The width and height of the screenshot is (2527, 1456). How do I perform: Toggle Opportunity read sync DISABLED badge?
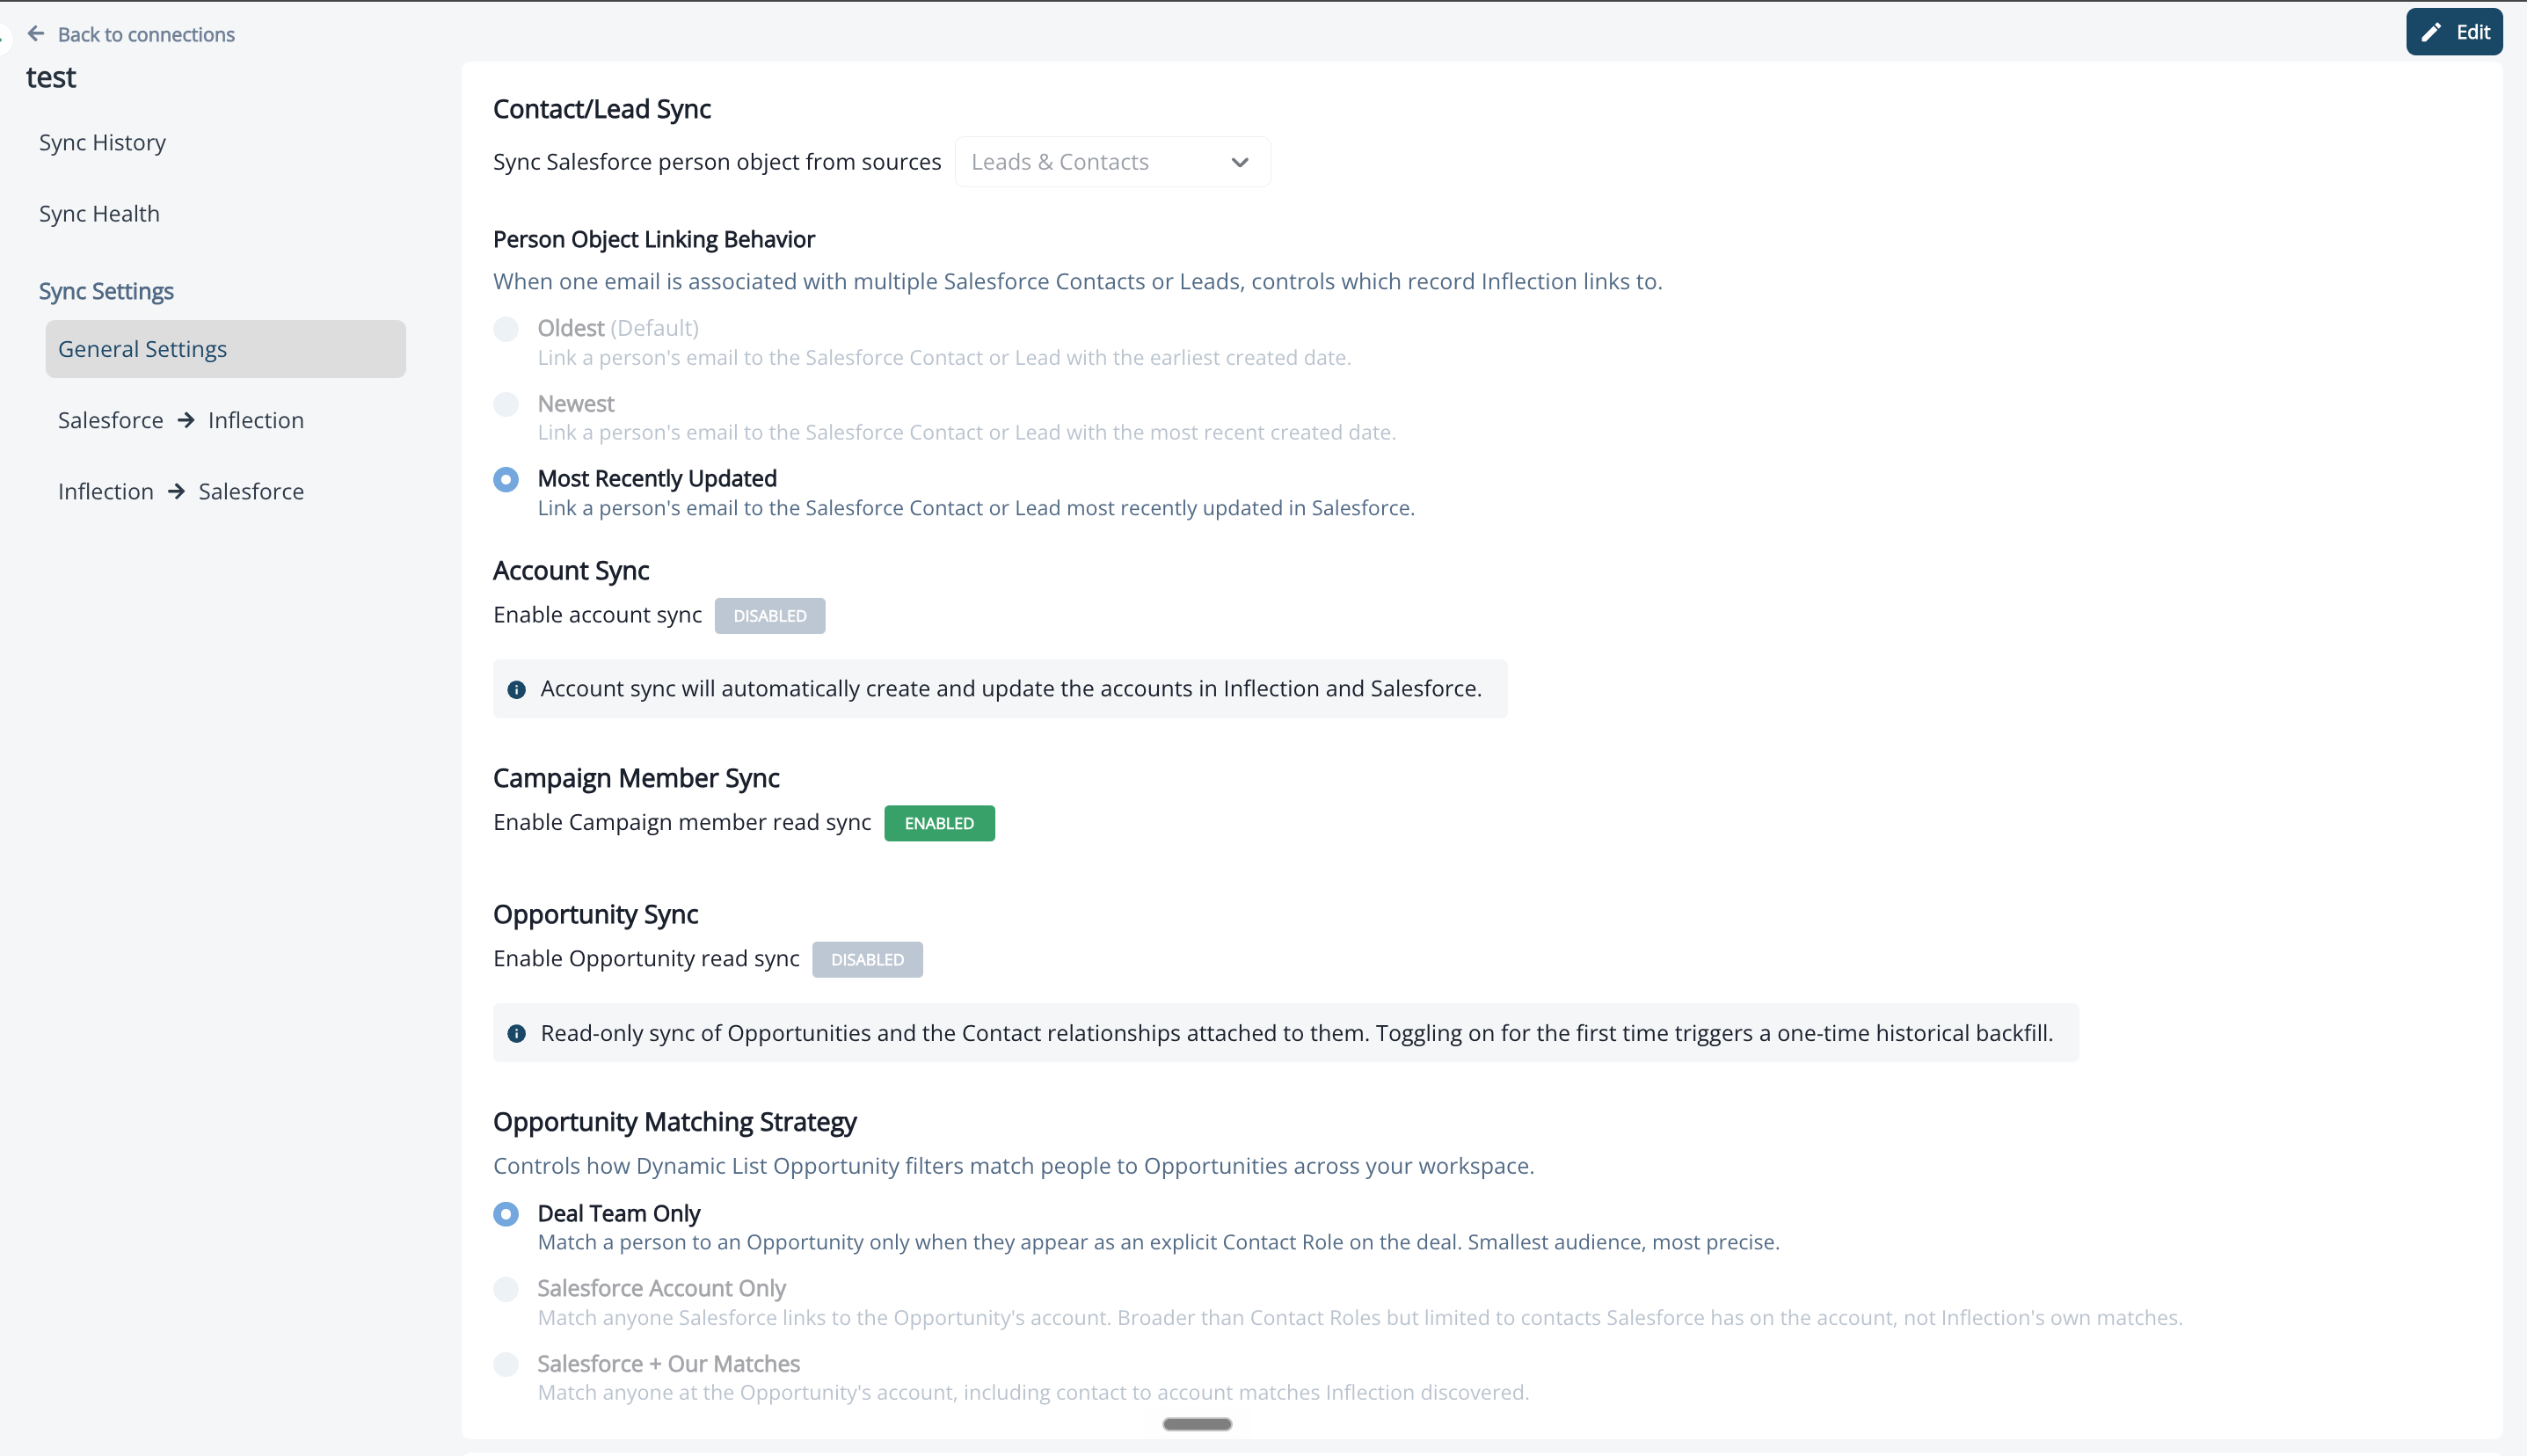867,959
